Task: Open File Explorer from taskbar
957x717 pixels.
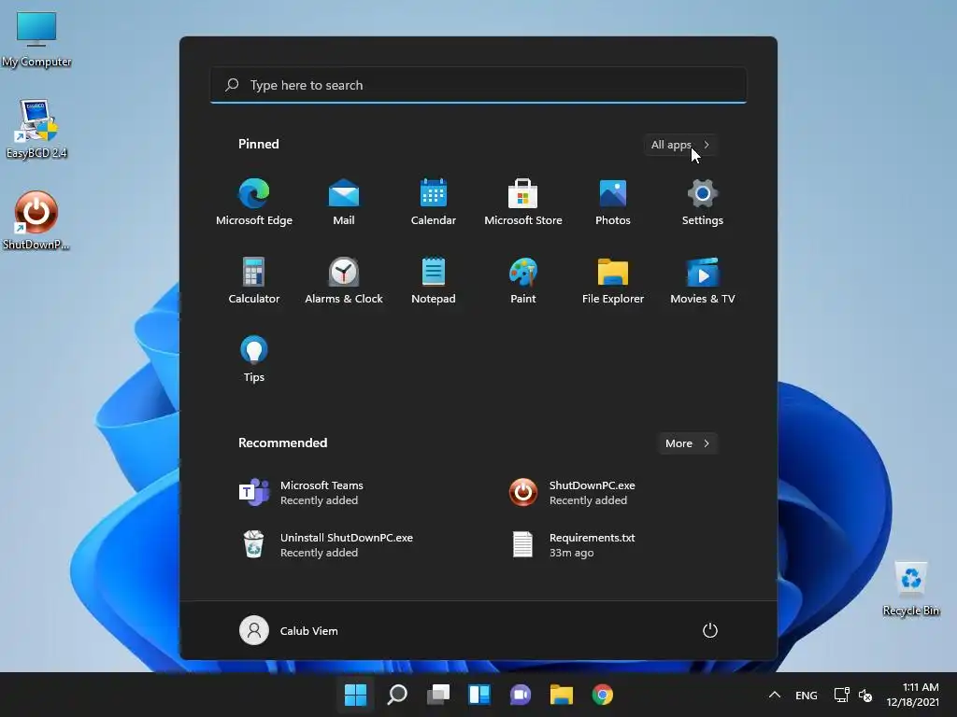Action: 562,695
